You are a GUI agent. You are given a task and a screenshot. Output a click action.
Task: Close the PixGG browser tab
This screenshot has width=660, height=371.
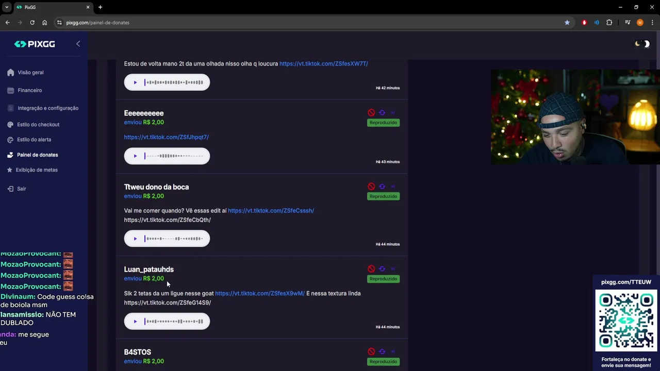pos(88,7)
